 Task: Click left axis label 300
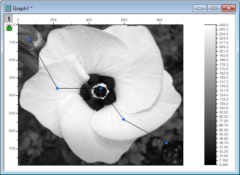tap(12, 77)
